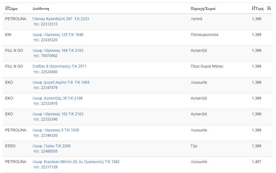Sort by Σήμα column sort icon

(x=7, y=8)
